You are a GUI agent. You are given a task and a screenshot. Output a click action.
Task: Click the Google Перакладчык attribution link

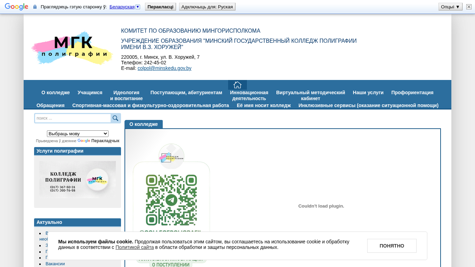[x=98, y=141]
